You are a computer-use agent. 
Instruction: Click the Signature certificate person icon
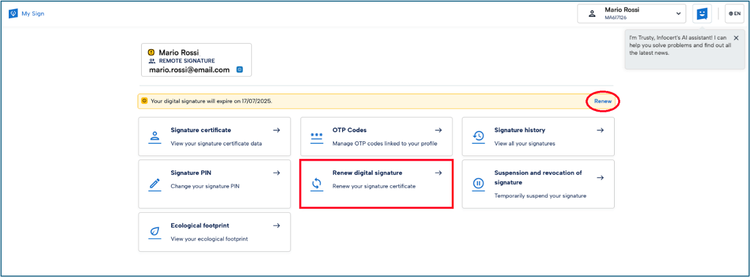[155, 137]
